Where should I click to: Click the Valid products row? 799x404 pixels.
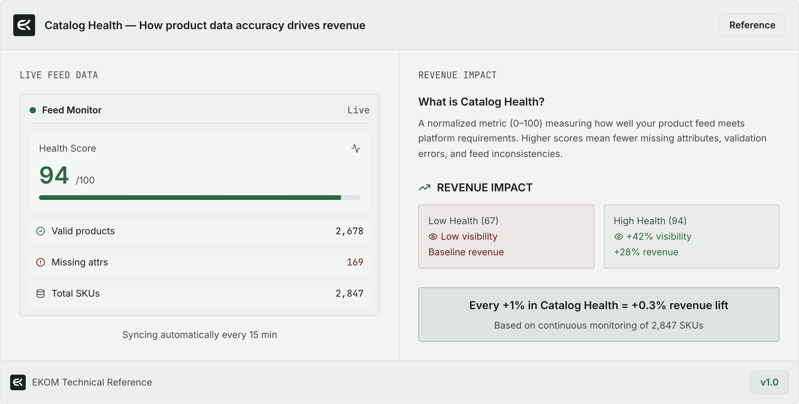(x=199, y=231)
